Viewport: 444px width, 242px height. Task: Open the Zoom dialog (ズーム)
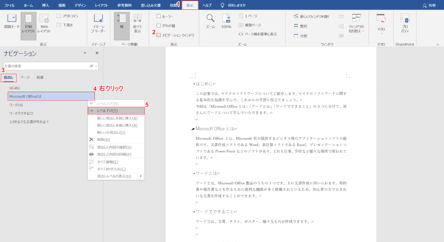coord(210,21)
